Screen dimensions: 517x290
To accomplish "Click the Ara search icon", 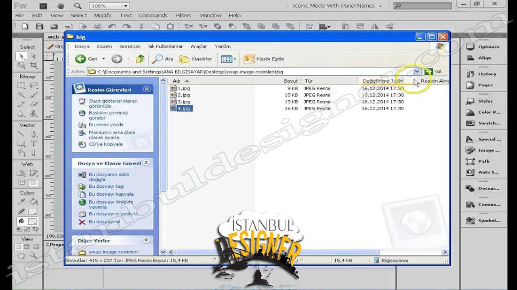I will coord(158,59).
